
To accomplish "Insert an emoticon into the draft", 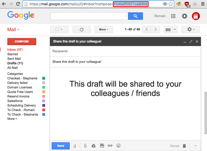I will tap(118, 145).
